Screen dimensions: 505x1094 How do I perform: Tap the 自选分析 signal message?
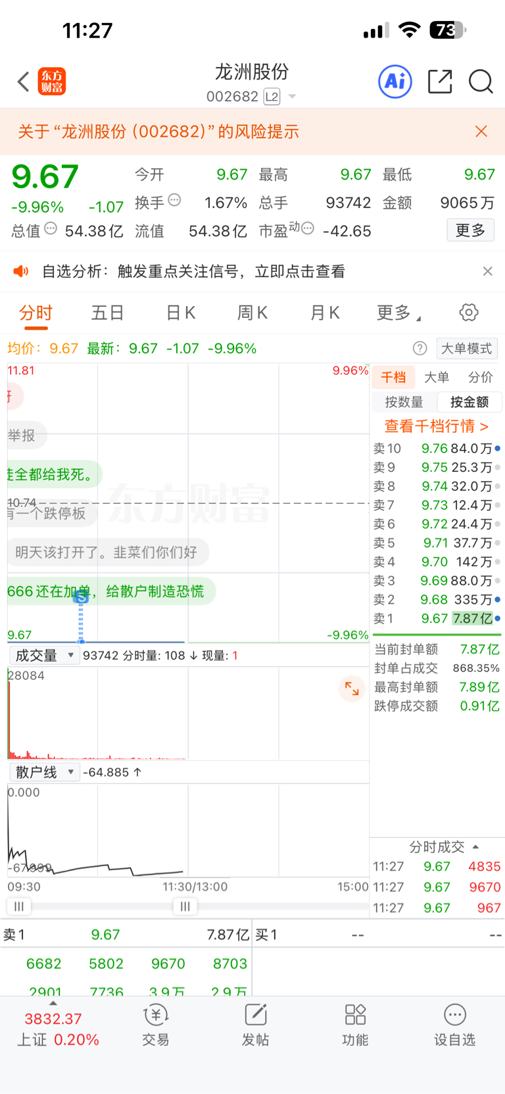(194, 271)
